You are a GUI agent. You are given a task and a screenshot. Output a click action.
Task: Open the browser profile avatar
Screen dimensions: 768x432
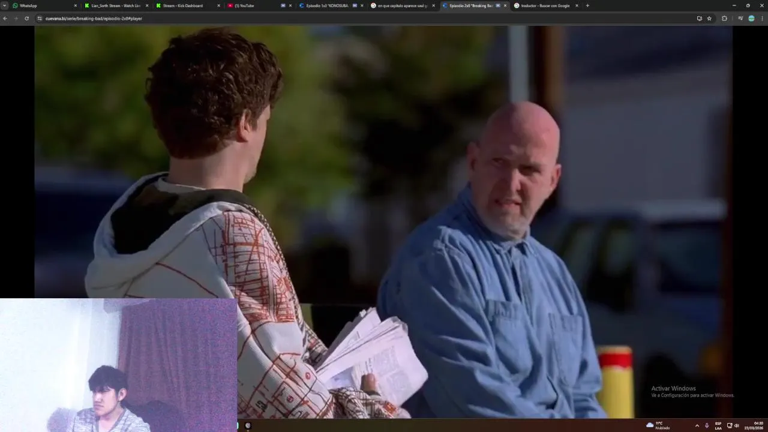click(751, 19)
